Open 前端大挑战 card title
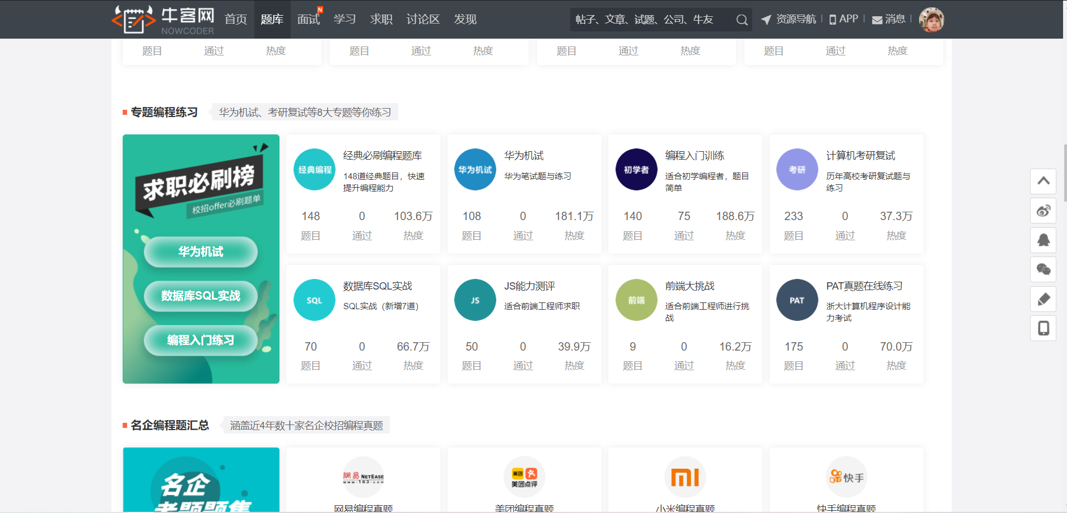The height and width of the screenshot is (513, 1067). (689, 286)
